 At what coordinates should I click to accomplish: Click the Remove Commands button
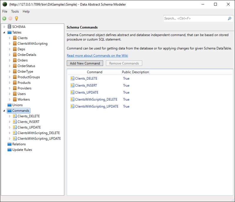(x=124, y=63)
